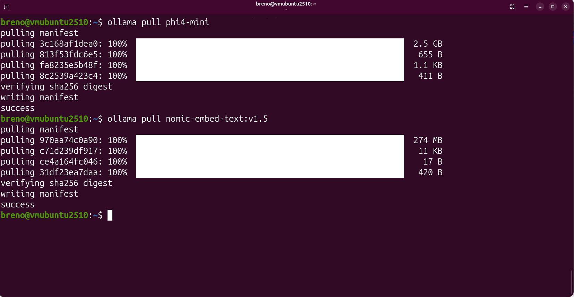Close the terminal window

coord(566,7)
